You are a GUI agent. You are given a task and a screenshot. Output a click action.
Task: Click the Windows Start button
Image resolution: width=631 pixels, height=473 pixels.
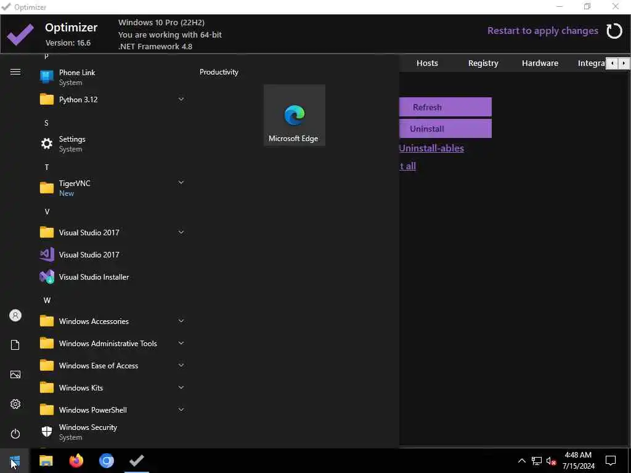tap(15, 461)
